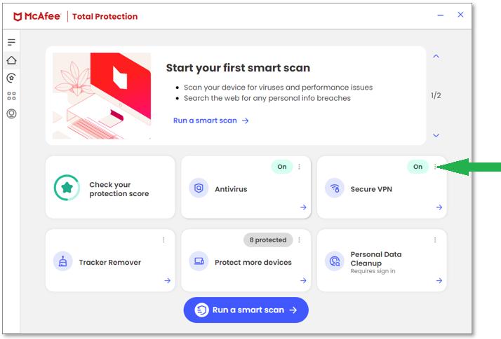Close the McAfee window
The width and height of the screenshot is (501, 339).
(460, 14)
